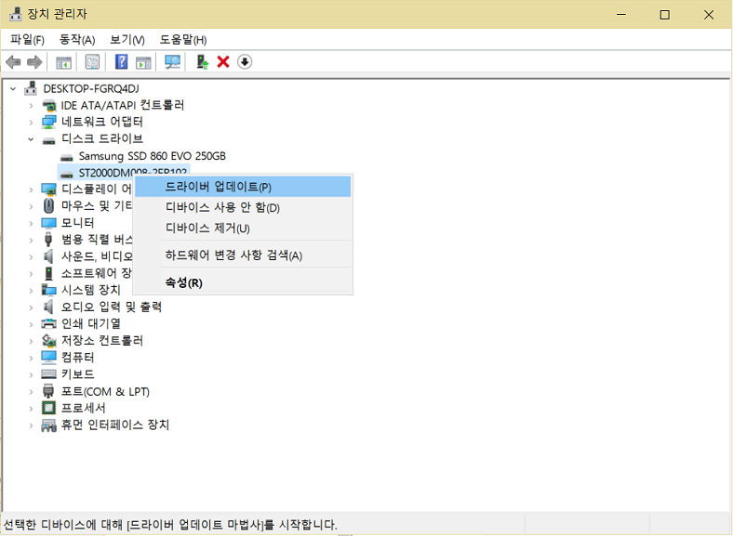Expand 모니터 node

tap(31, 223)
